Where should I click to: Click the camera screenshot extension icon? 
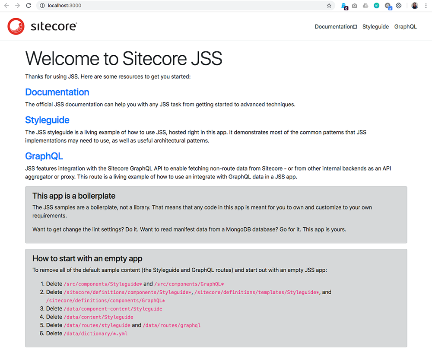pyautogui.click(x=355, y=6)
